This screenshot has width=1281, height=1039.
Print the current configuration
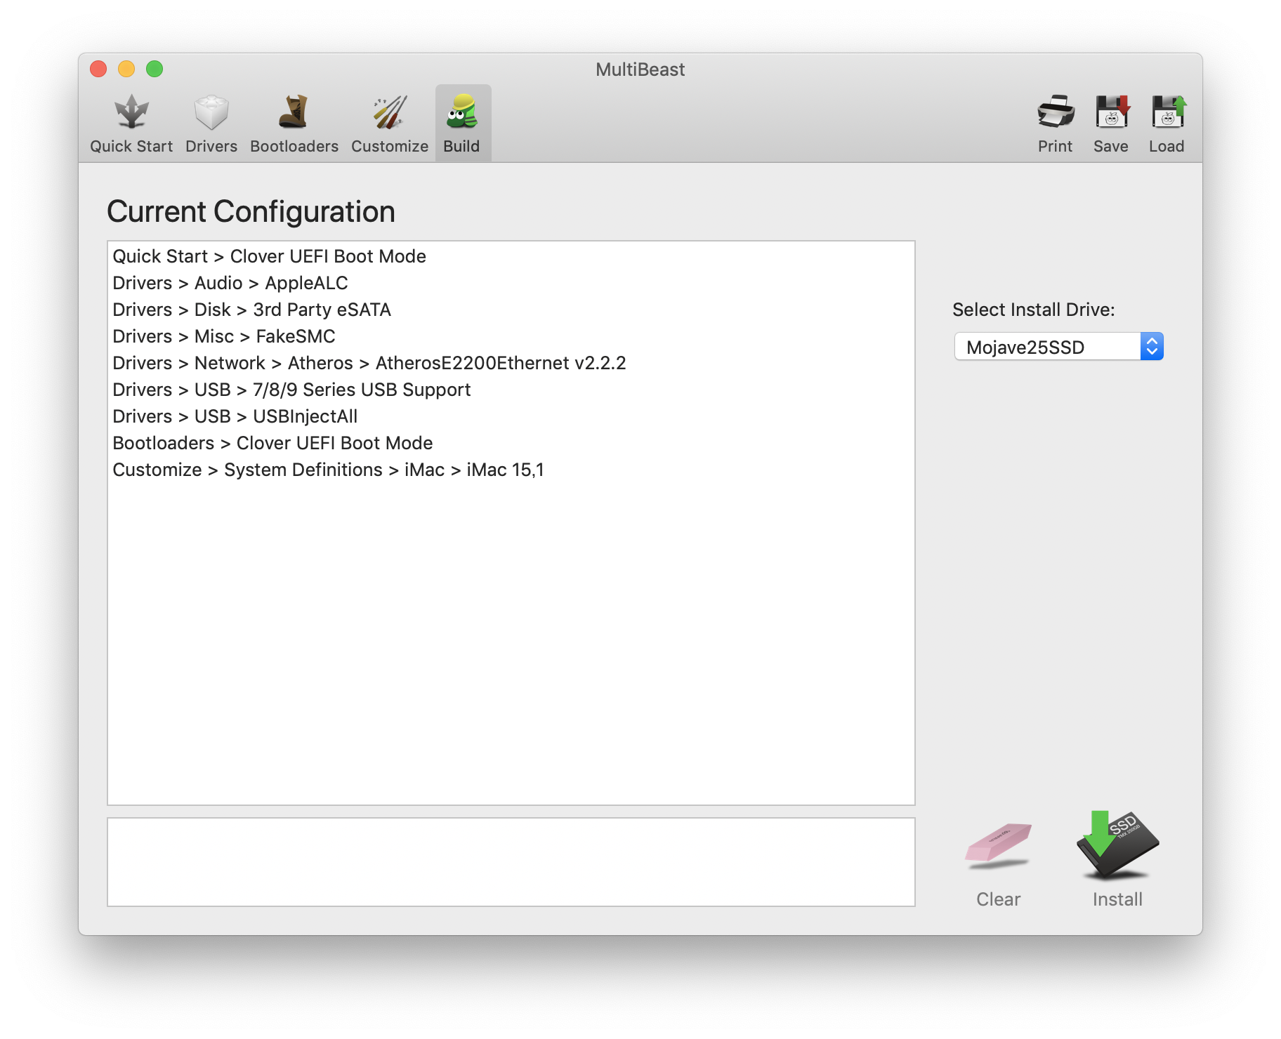[1055, 124]
